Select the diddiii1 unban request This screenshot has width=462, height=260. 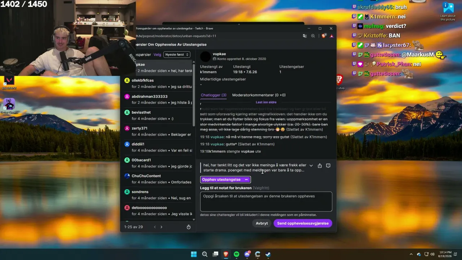[x=158, y=147]
